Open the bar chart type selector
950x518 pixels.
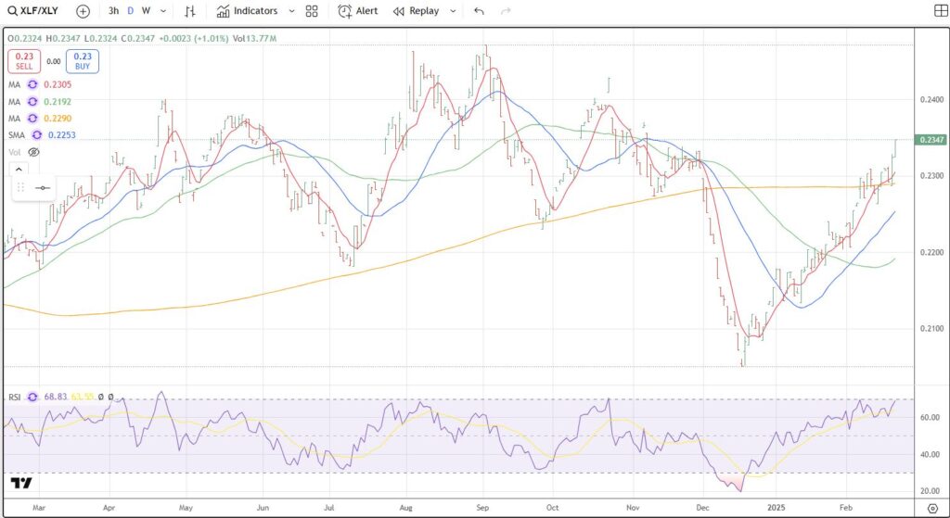pos(189,11)
